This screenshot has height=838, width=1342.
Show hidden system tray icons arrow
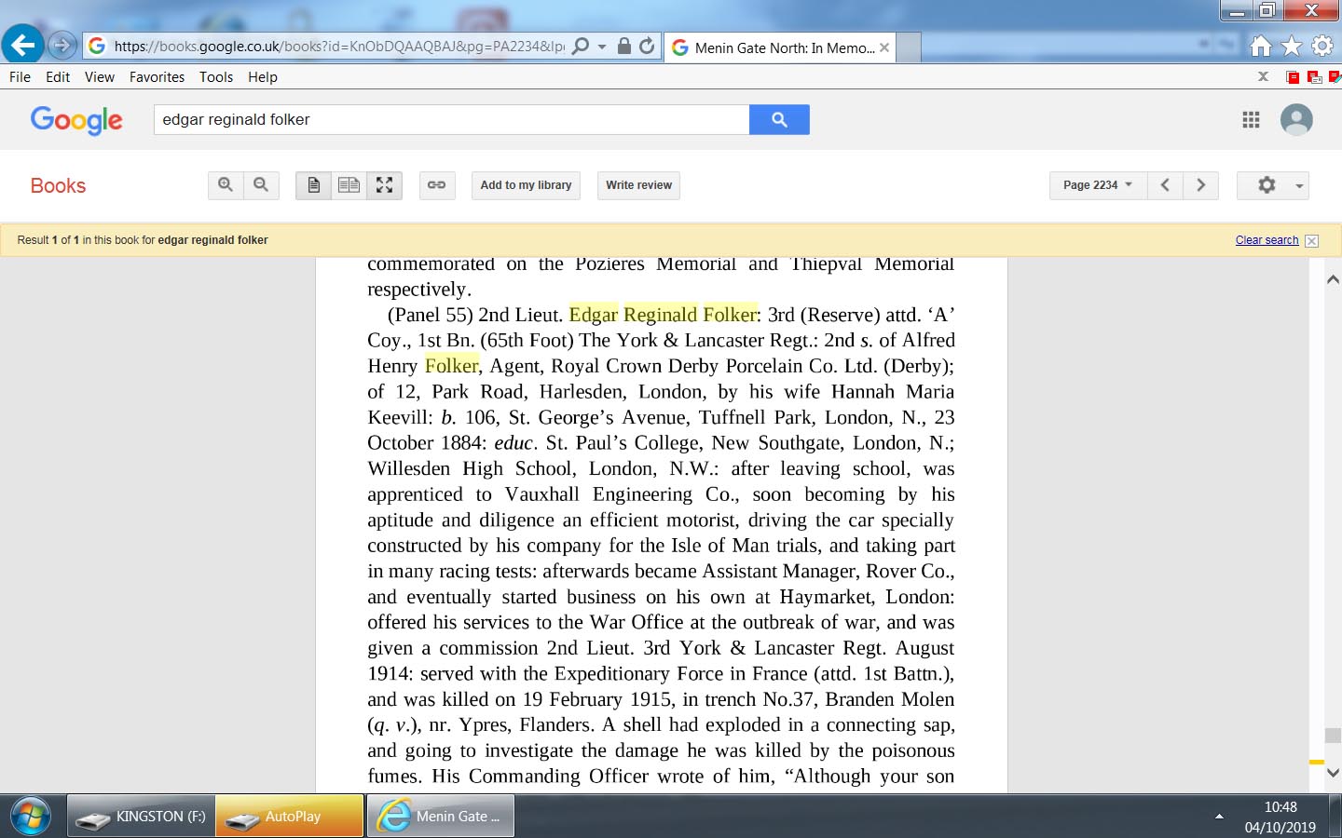pyautogui.click(x=1219, y=817)
